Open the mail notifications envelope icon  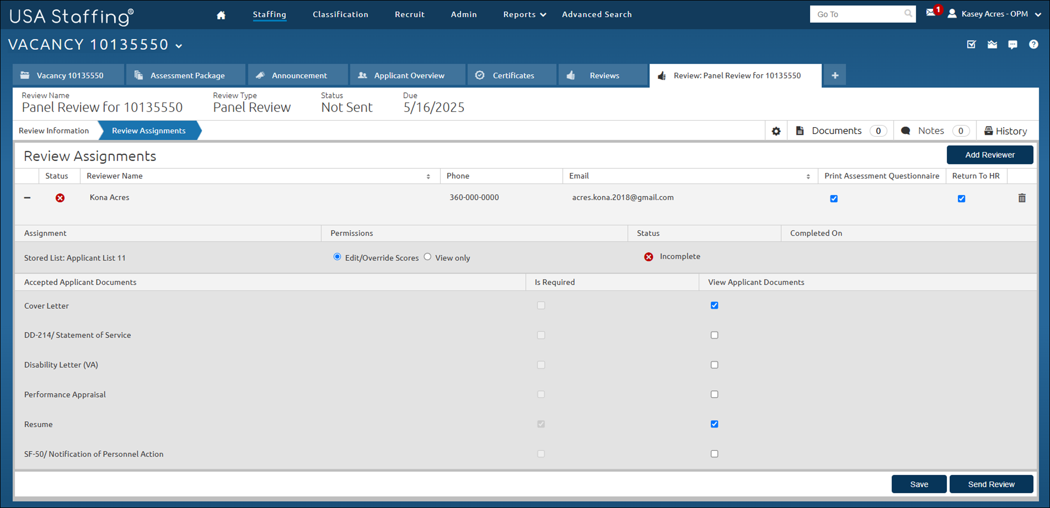931,13
